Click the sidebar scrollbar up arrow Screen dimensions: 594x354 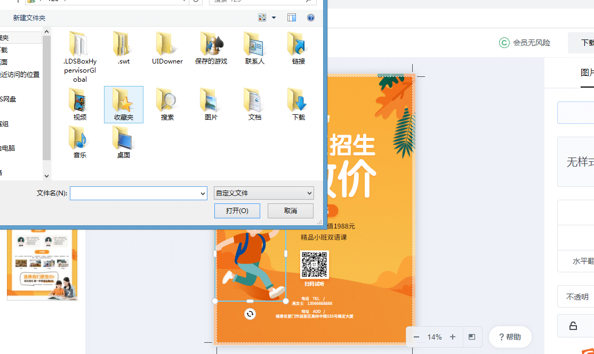point(46,32)
